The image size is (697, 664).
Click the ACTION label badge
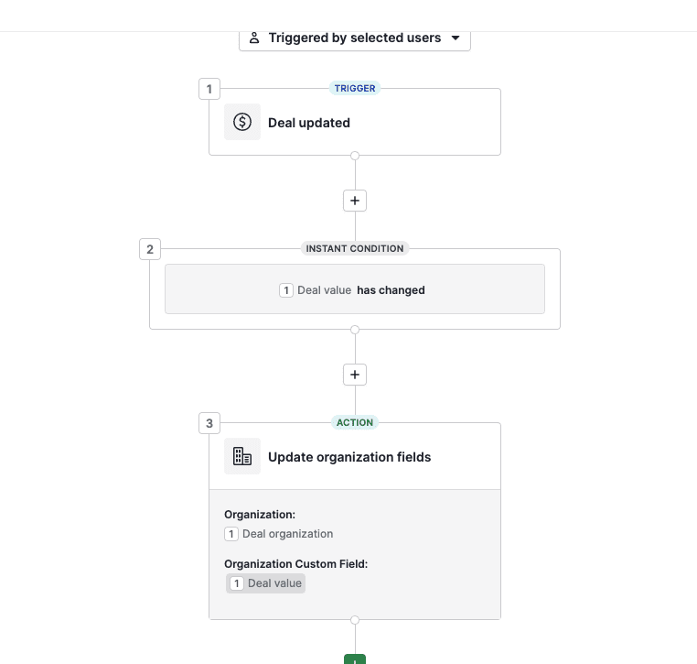click(355, 423)
